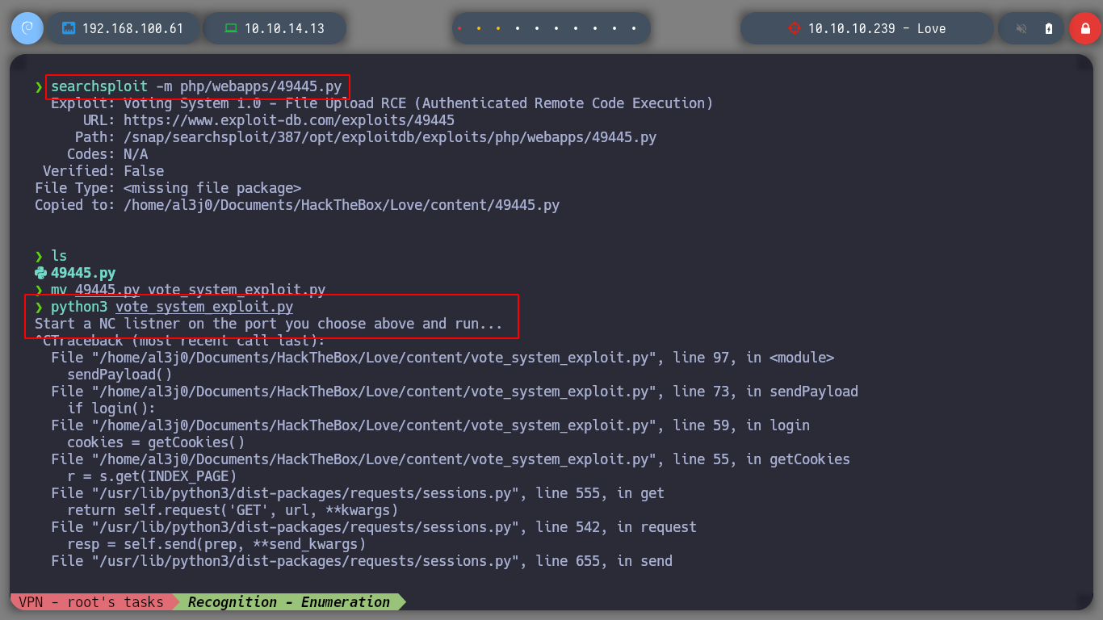The image size is (1103, 620).
Task: Switch to the tenth workspace dot
Action: point(635,29)
